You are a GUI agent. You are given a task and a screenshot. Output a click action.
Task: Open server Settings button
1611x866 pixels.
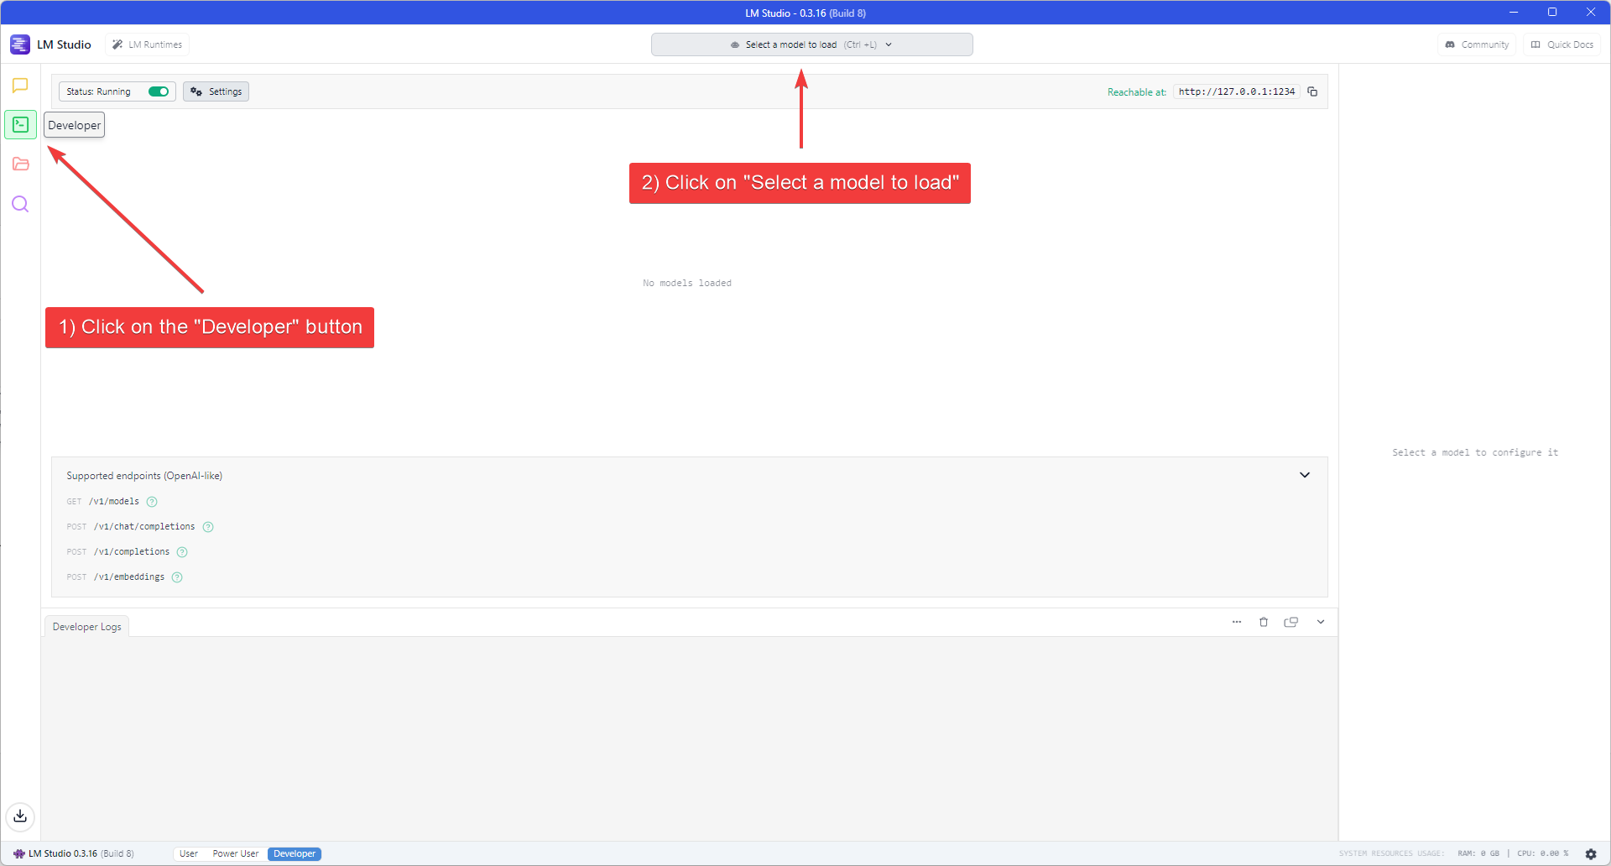tap(216, 91)
